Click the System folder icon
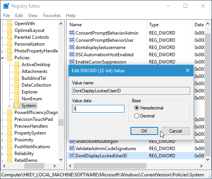This screenshot has height=179, width=212. tap(17, 106)
